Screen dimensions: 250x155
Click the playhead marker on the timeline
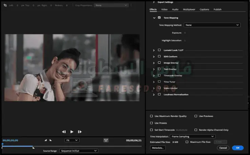click(x=2, y=145)
